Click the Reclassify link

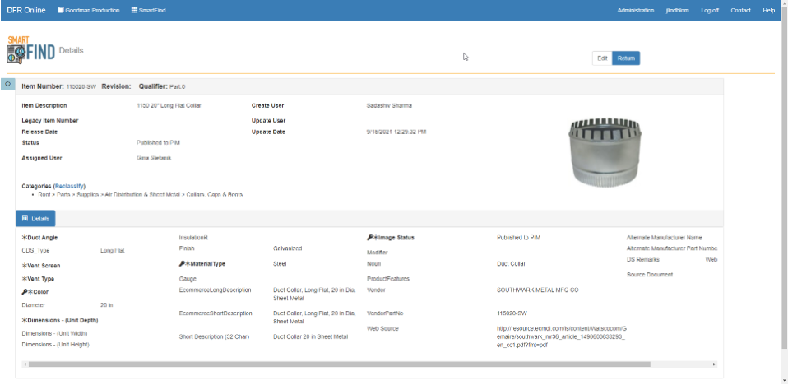pyautogui.click(x=69, y=186)
